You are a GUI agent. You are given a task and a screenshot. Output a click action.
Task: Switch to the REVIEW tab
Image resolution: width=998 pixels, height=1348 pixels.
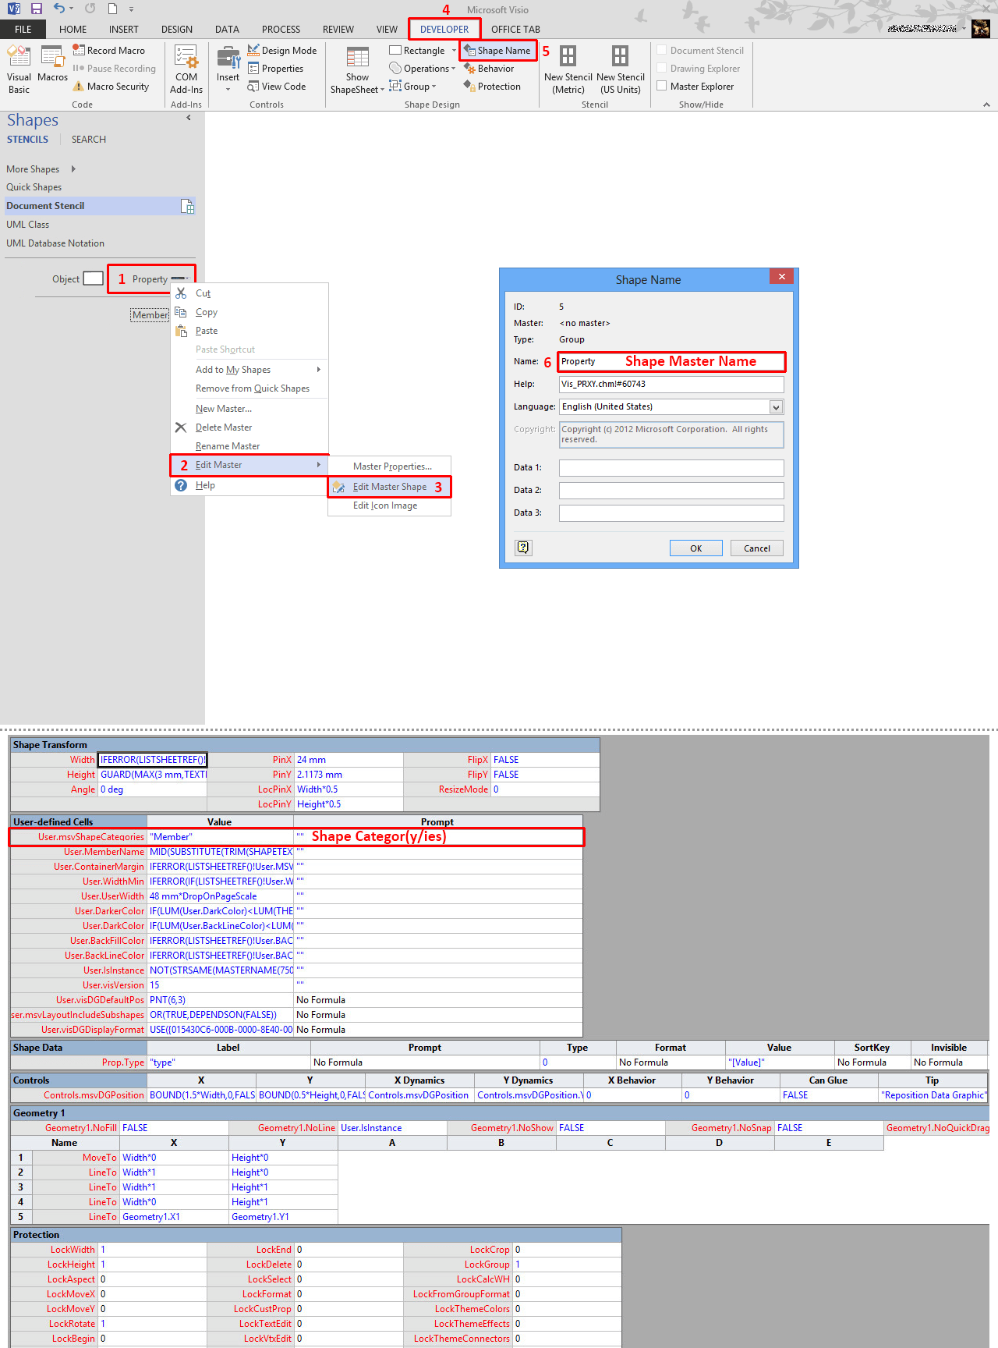click(338, 30)
